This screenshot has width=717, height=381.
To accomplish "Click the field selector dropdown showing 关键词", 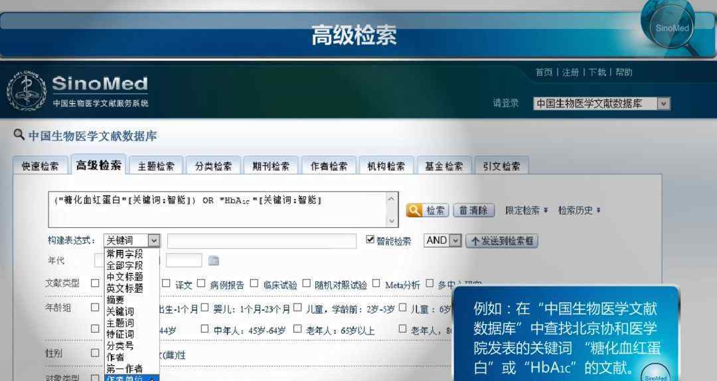I will pyautogui.click(x=131, y=241).
